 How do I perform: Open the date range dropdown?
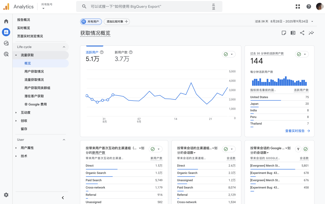pyautogui.click(x=312, y=22)
